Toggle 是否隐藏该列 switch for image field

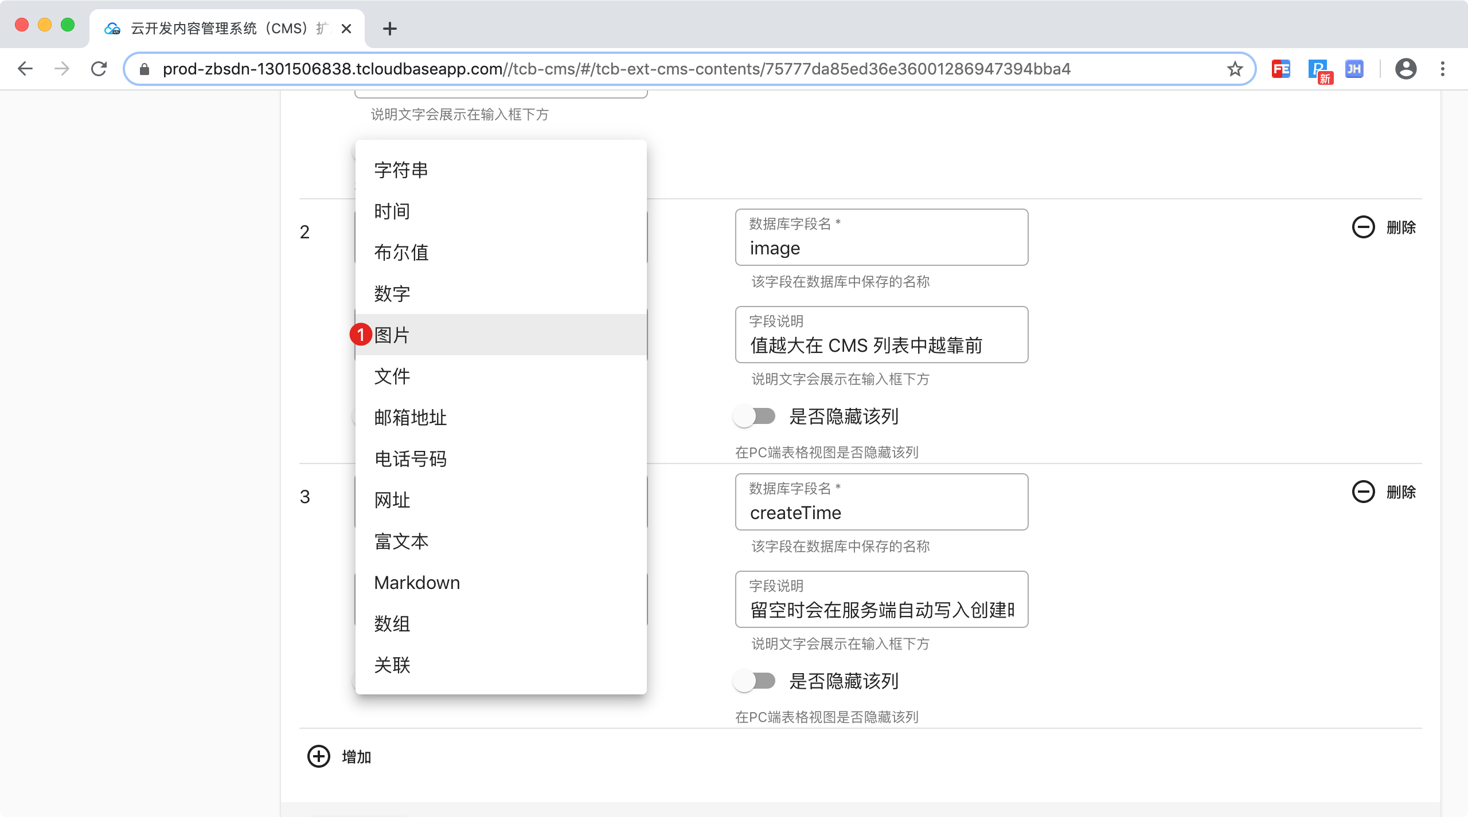(755, 416)
